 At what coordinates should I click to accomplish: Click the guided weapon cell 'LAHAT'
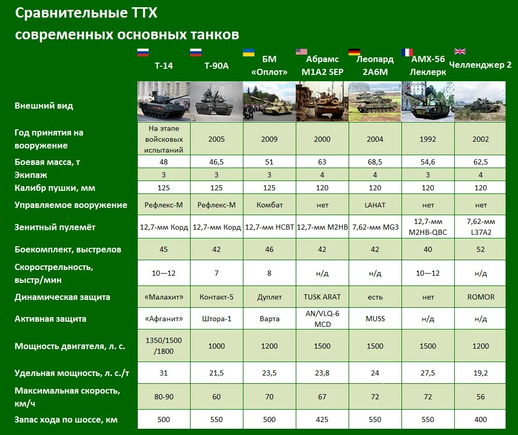coord(375,205)
